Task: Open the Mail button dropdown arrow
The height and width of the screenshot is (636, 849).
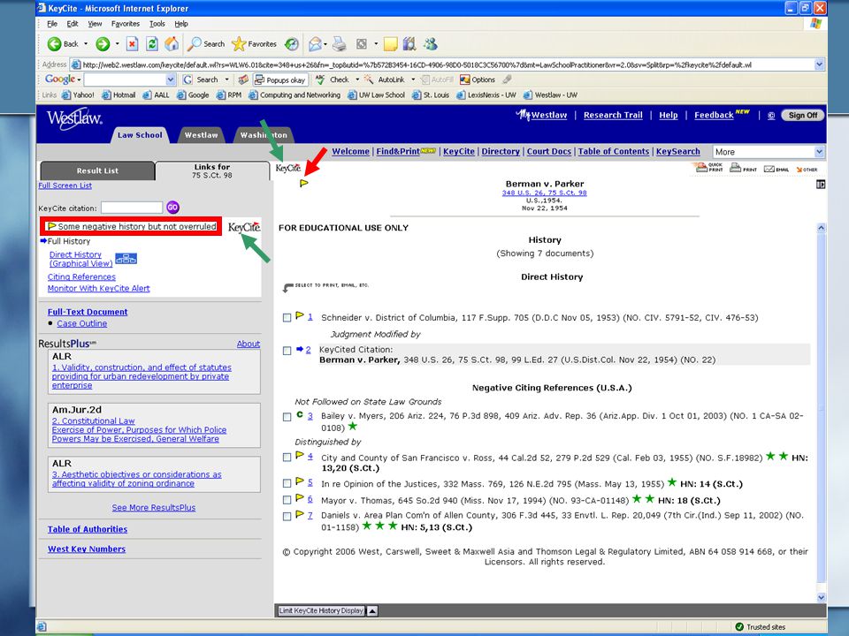Action: pyautogui.click(x=326, y=44)
